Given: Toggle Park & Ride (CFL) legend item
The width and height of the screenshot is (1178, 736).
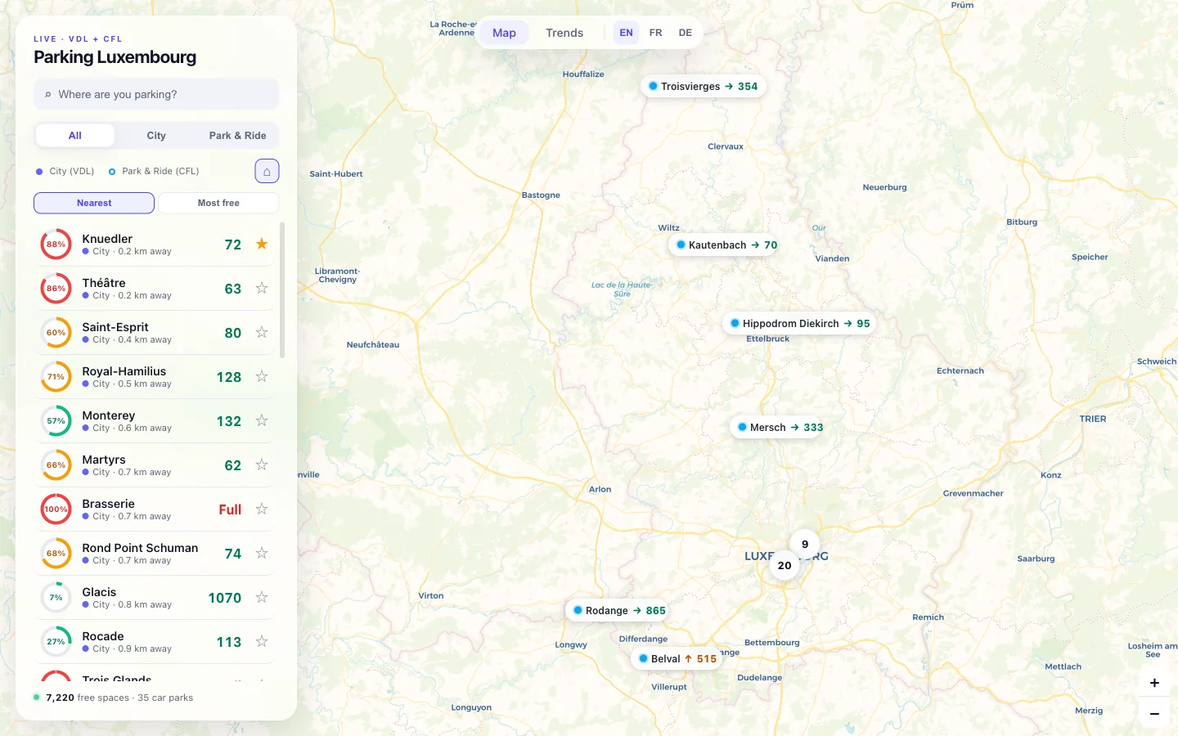Looking at the screenshot, I should point(154,171).
